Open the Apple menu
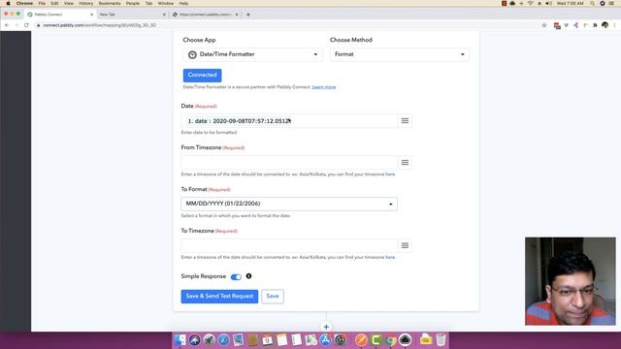The width and height of the screenshot is (621, 349). (8, 3)
